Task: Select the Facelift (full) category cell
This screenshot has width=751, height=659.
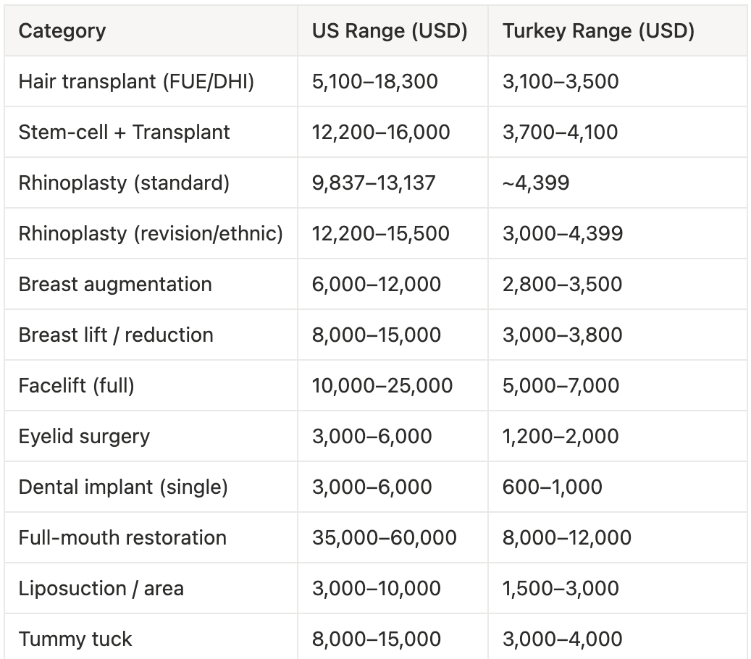Action: coord(76,385)
